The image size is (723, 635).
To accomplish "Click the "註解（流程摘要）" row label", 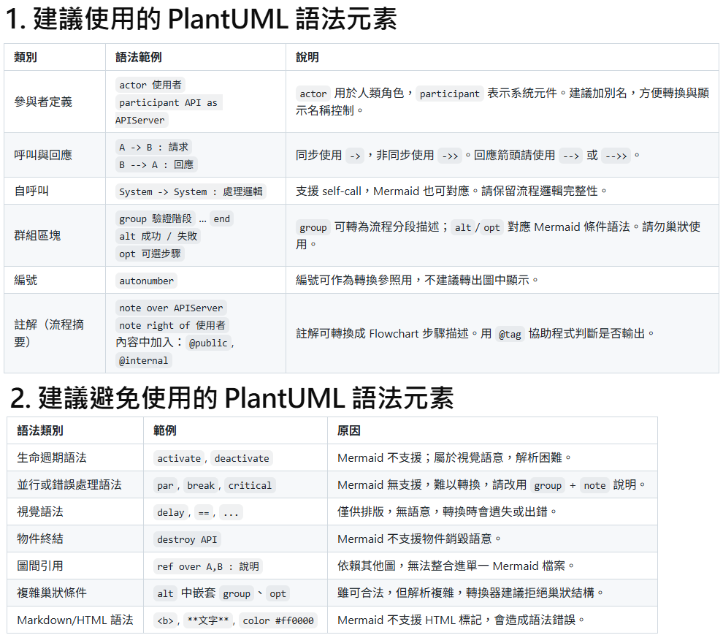I will click(49, 333).
